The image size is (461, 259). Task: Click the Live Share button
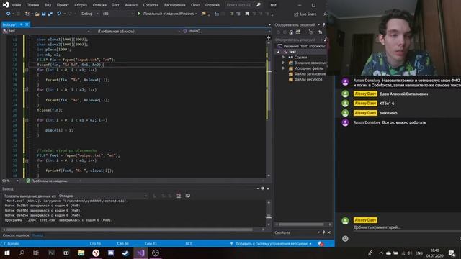(x=305, y=14)
